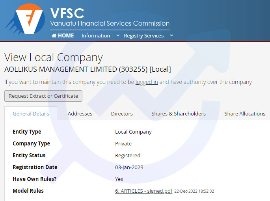The width and height of the screenshot is (270, 201).
Task: Open the Registry Services menu
Action: tap(144, 36)
